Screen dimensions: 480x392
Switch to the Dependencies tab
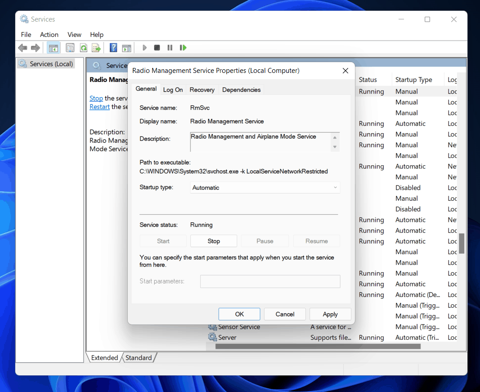[x=241, y=90]
